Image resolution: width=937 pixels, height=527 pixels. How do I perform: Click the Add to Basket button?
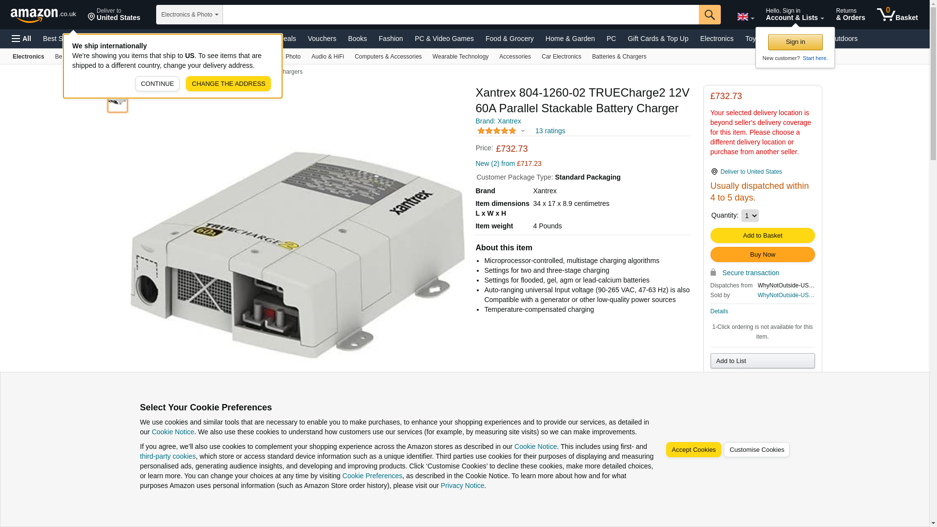762,236
